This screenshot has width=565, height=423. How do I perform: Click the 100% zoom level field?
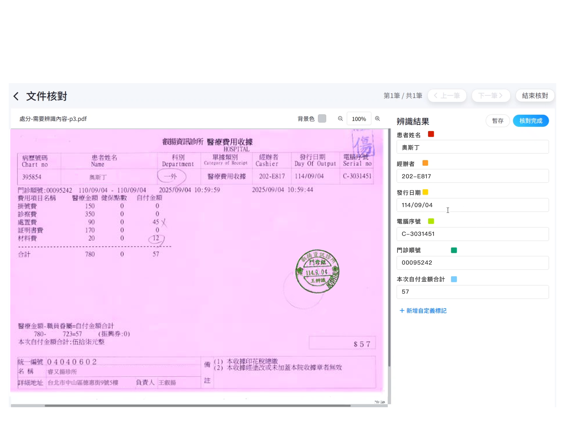click(359, 119)
